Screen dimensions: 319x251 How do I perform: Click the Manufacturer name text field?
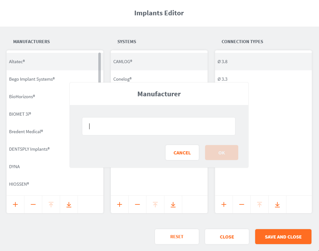[158, 126]
